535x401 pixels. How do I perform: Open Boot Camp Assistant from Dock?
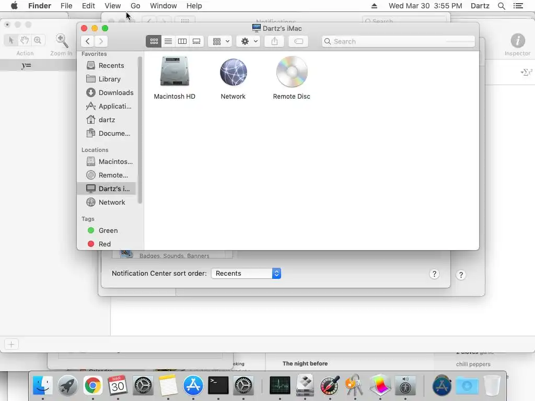click(305, 386)
